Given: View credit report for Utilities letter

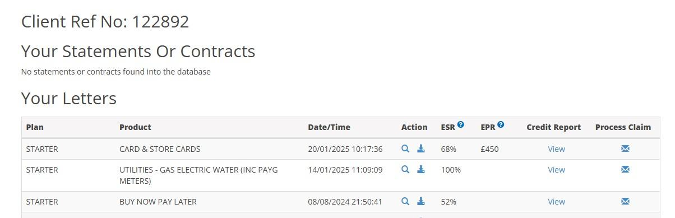Looking at the screenshot, I should [556, 170].
